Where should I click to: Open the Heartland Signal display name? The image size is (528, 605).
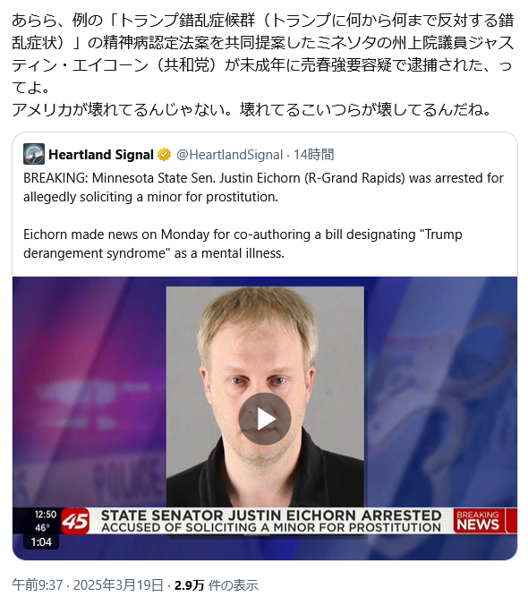(x=101, y=155)
